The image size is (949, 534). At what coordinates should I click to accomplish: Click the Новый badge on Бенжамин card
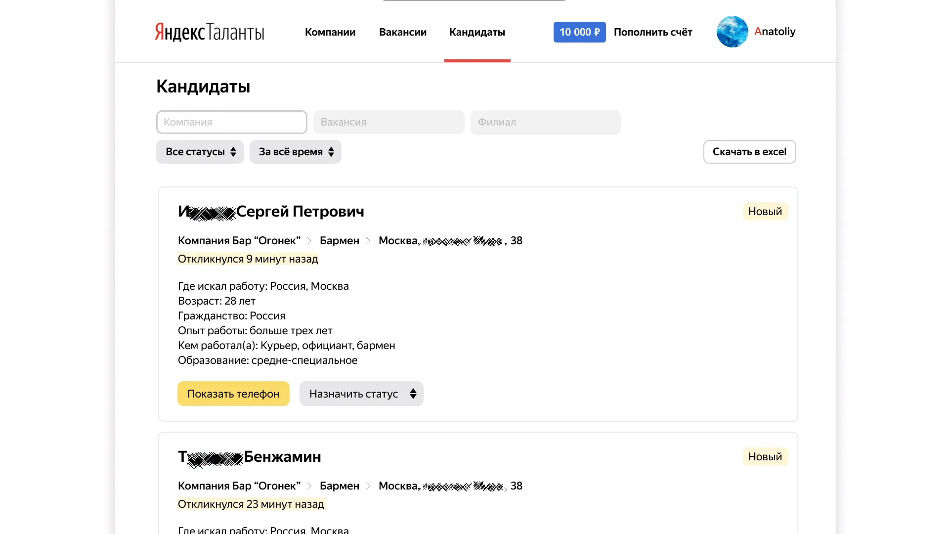pos(765,456)
